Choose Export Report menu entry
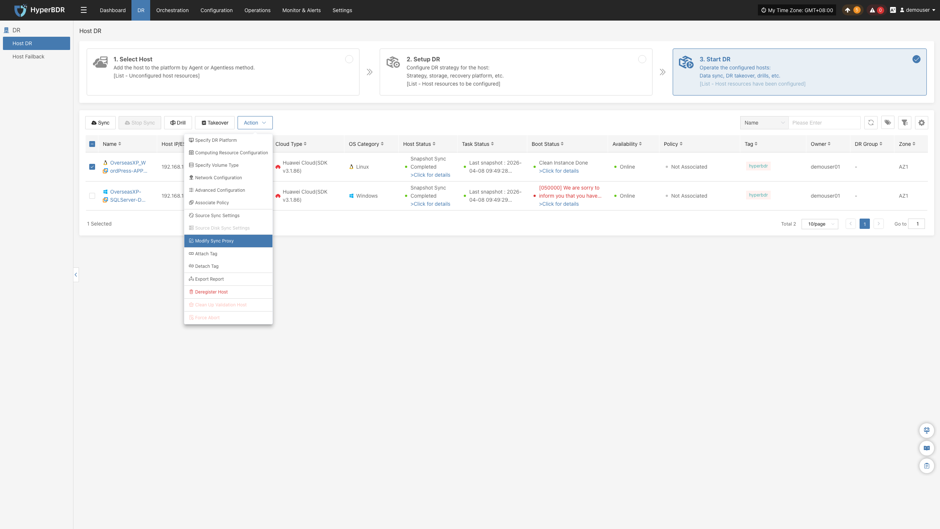The image size is (940, 529). click(228, 279)
